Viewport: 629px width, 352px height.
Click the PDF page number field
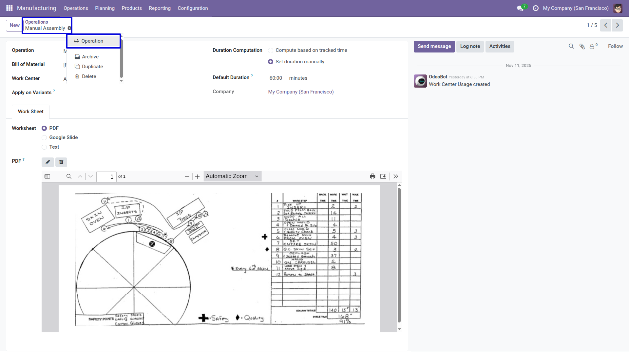(x=106, y=177)
